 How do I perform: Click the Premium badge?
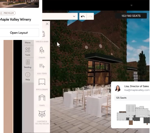[x=8, y=13]
